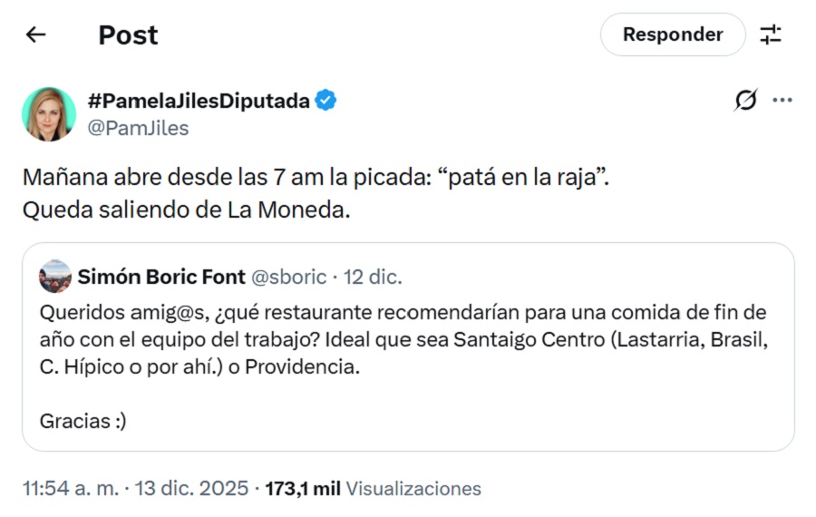Click the quoted post's 12 dic. date
The image size is (816, 517).
(x=373, y=276)
